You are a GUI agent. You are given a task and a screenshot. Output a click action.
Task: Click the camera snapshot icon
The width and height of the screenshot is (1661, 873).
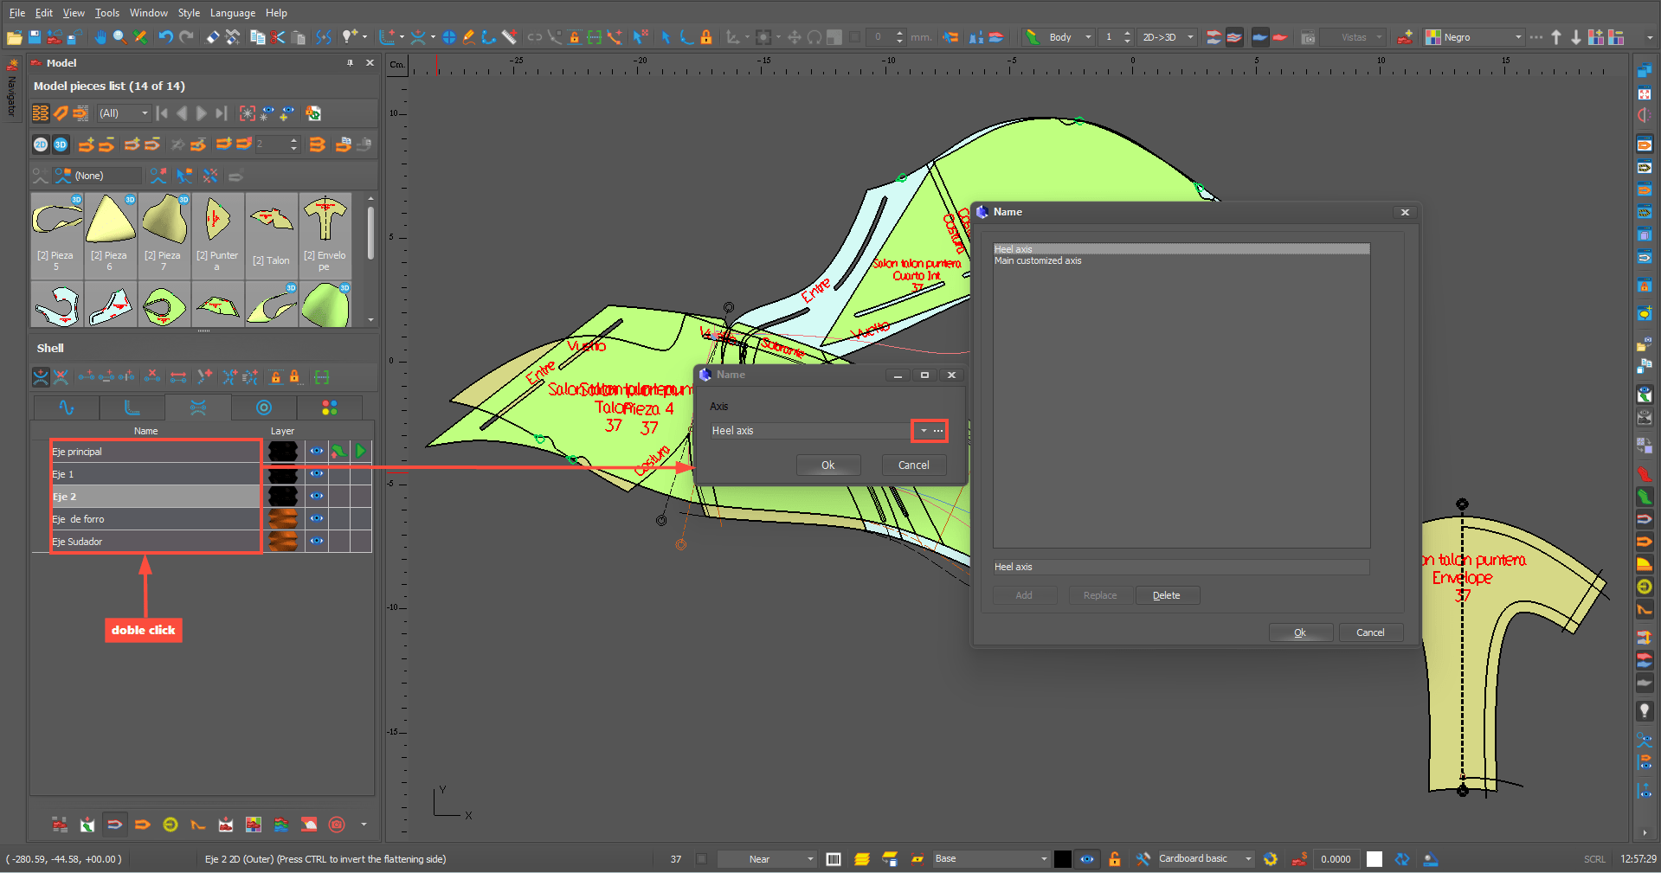pos(1308,37)
